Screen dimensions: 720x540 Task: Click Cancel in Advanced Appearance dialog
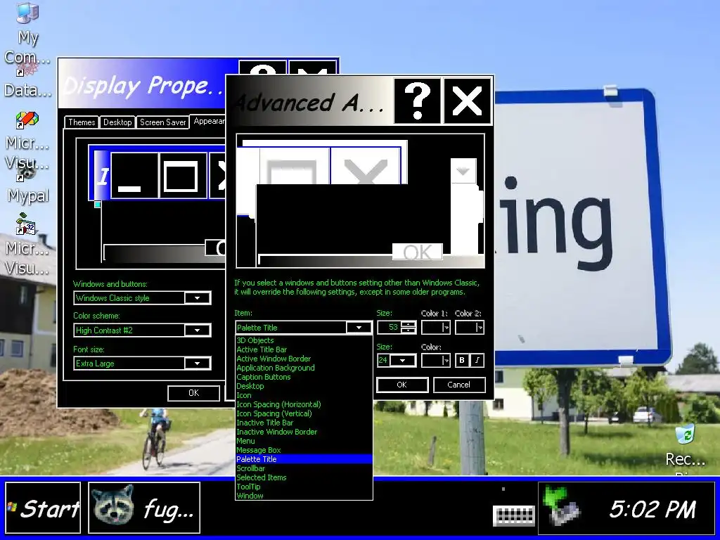[x=458, y=385]
